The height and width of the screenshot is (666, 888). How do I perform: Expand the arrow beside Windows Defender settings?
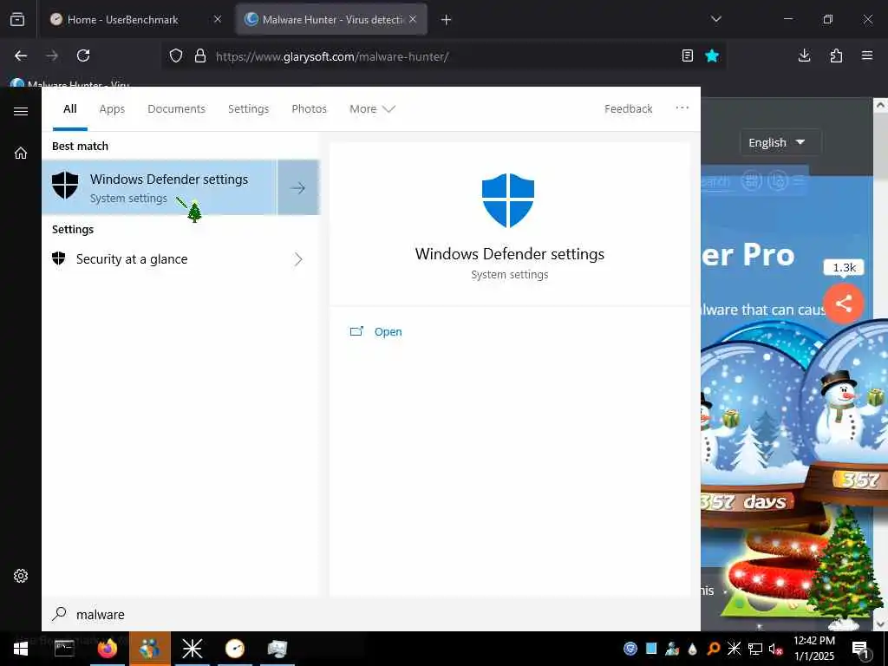[298, 187]
